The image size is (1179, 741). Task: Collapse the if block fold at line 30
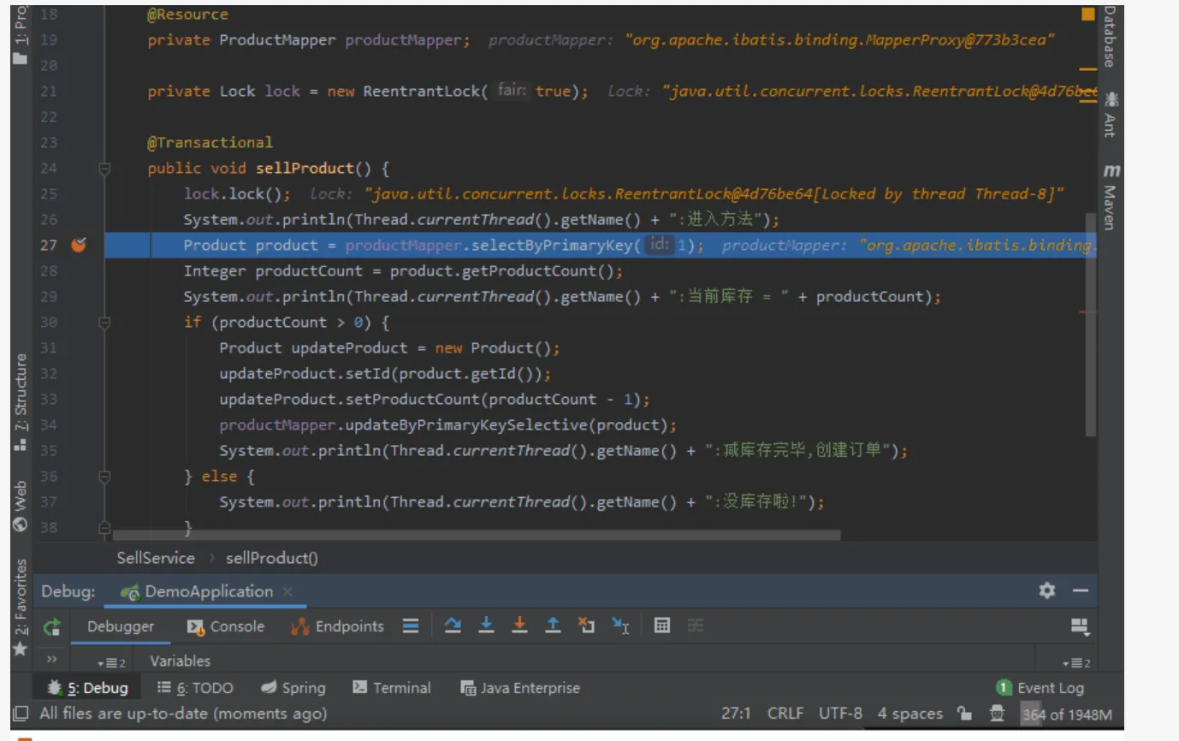[104, 323]
